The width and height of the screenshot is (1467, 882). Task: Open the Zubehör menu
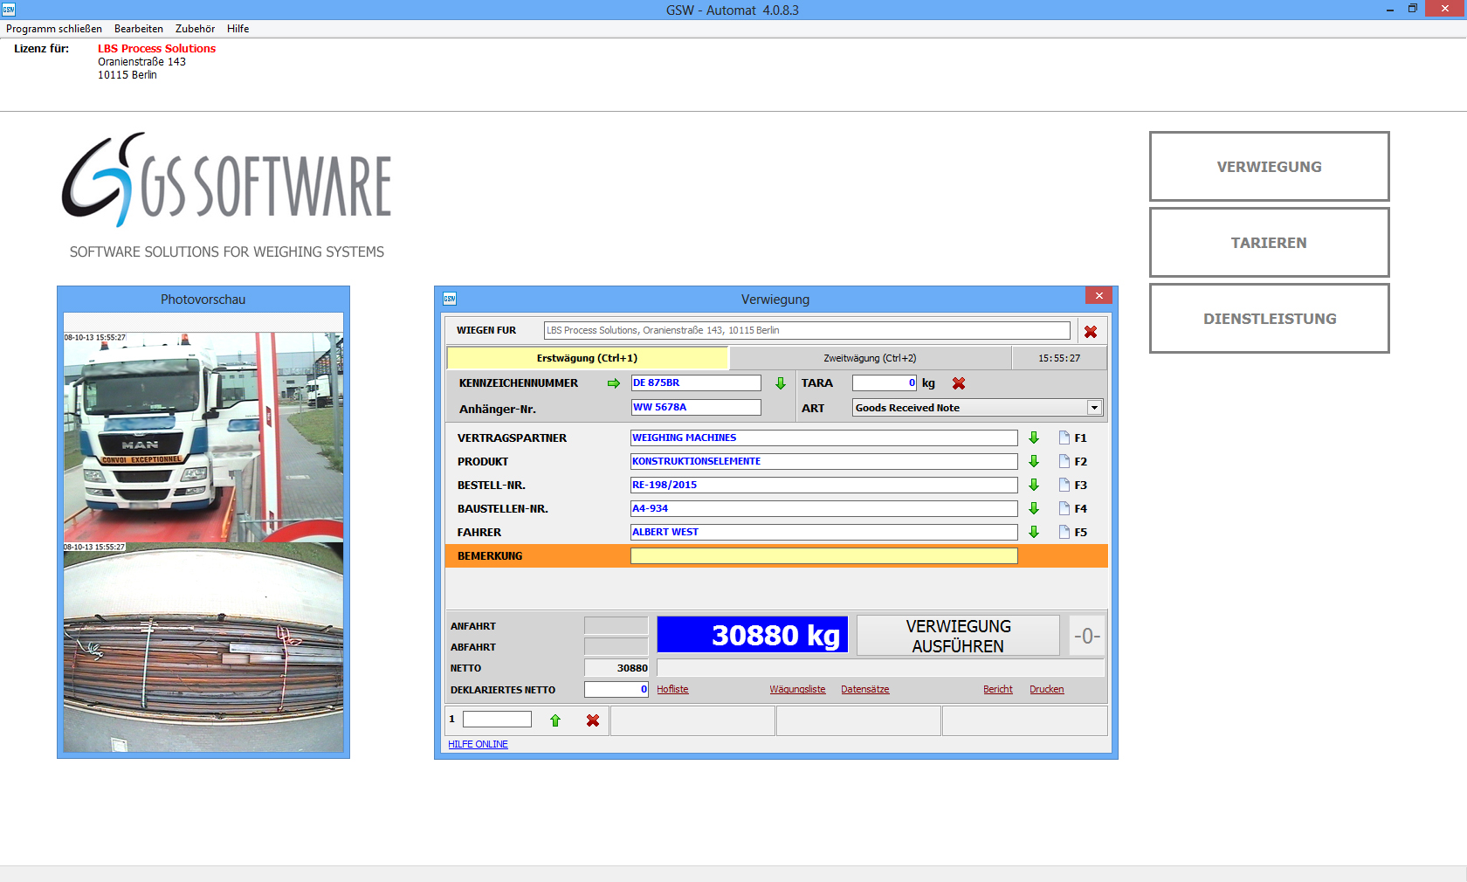click(x=195, y=29)
